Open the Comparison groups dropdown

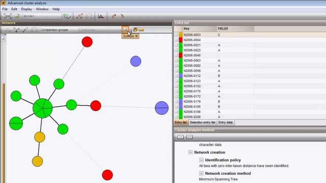[x=59, y=30]
